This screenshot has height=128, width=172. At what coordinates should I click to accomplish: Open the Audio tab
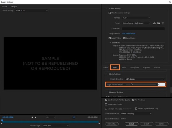pyautogui.click(x=124, y=67)
